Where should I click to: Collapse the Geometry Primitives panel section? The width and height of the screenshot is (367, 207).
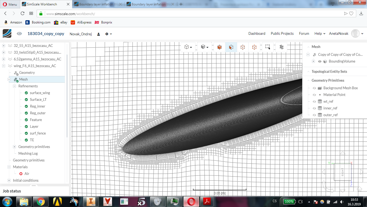coord(308,80)
